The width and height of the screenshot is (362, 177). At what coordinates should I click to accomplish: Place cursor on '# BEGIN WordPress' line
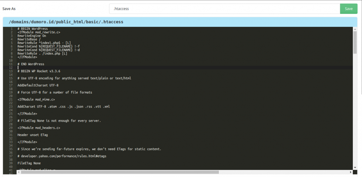coord(33,29)
